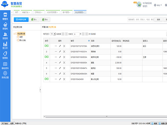
Task: Click the green link icon in 120.00 row
Action: 46,46
